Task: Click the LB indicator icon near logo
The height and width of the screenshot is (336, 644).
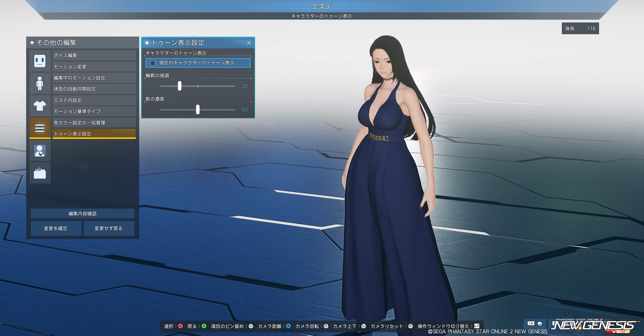Action: [x=531, y=324]
